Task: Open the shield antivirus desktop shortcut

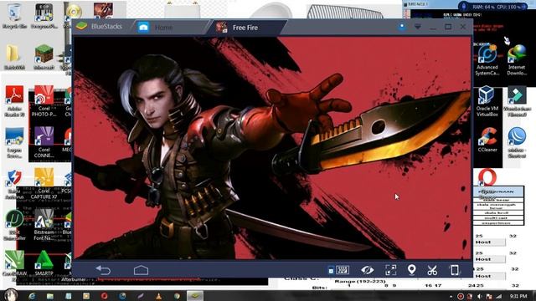Action: [x=14, y=184]
